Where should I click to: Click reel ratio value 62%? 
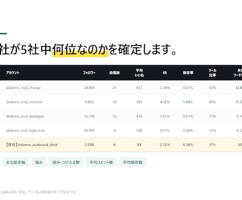click(213, 88)
